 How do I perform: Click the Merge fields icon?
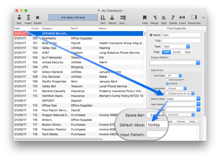(155, 17)
